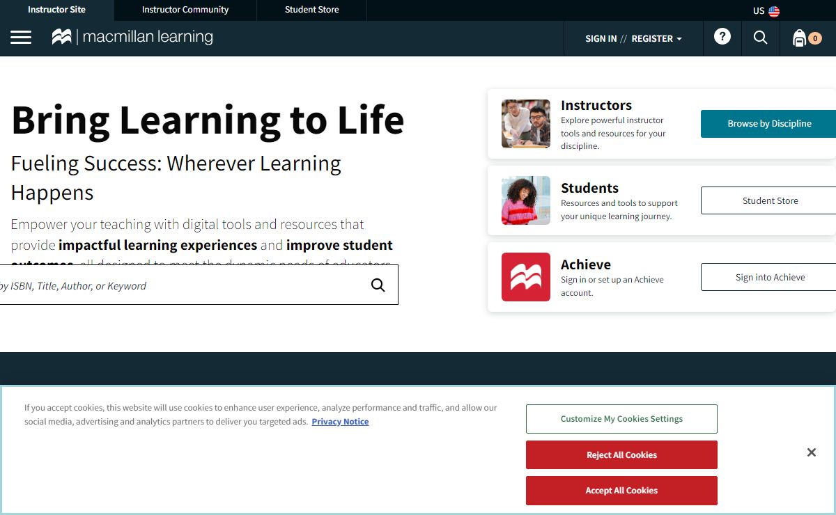This screenshot has height=515, width=836.
Task: Click the SIGN IN link
Action: pyautogui.click(x=601, y=38)
